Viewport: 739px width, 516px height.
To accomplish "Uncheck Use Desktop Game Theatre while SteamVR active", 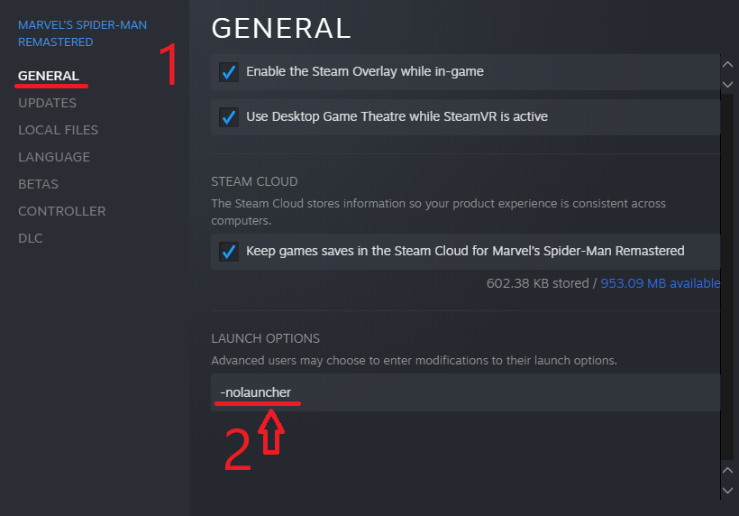I will click(x=229, y=116).
